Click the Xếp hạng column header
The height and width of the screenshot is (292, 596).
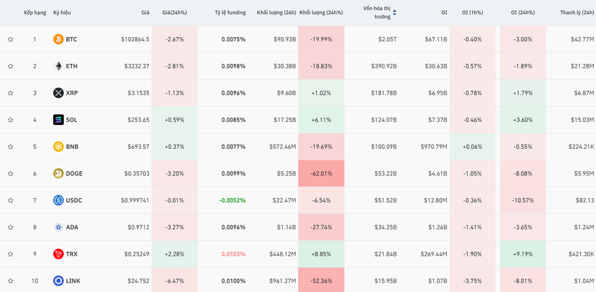click(34, 12)
